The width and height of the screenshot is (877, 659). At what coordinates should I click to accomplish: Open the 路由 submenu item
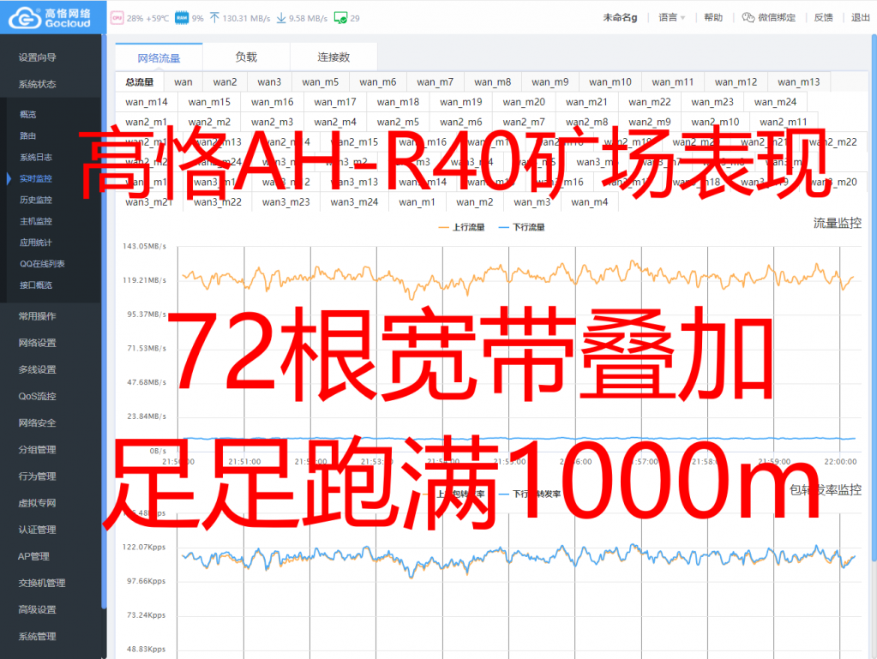click(28, 135)
